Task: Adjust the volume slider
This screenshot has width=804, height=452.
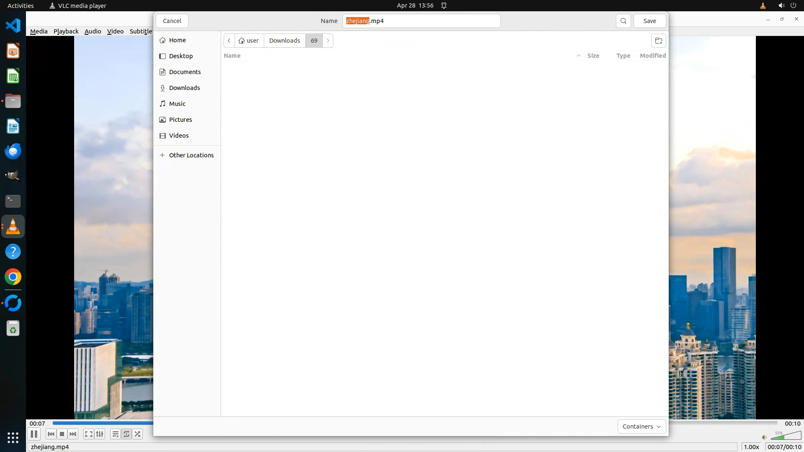Action: (786, 437)
